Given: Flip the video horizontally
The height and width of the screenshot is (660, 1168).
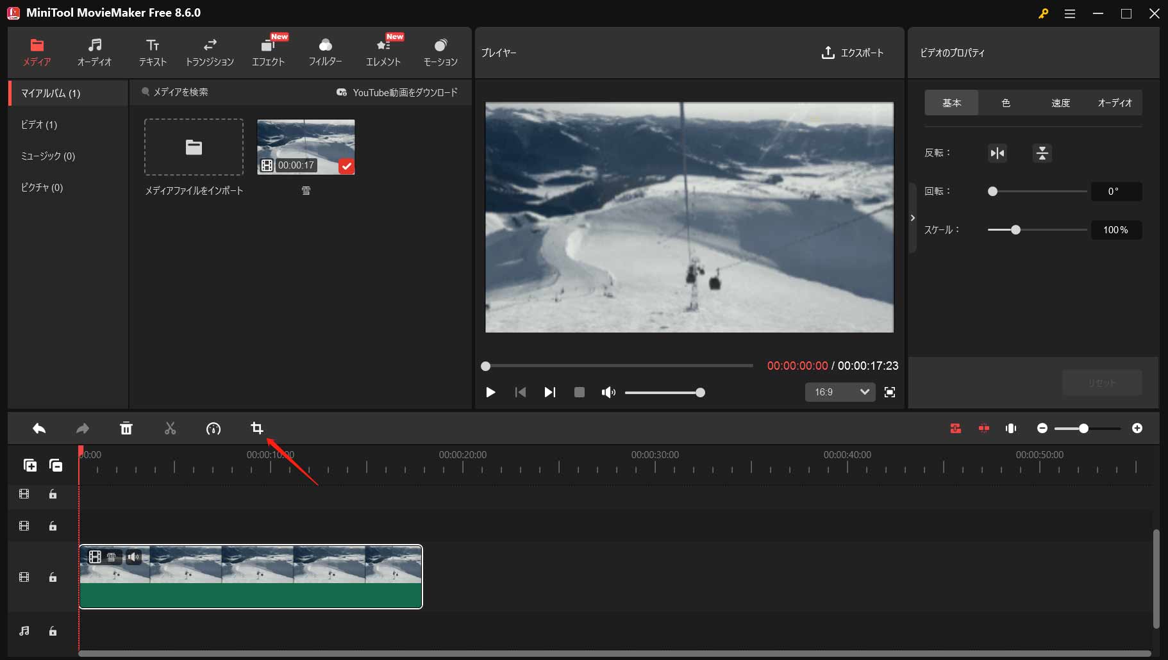Looking at the screenshot, I should [996, 153].
